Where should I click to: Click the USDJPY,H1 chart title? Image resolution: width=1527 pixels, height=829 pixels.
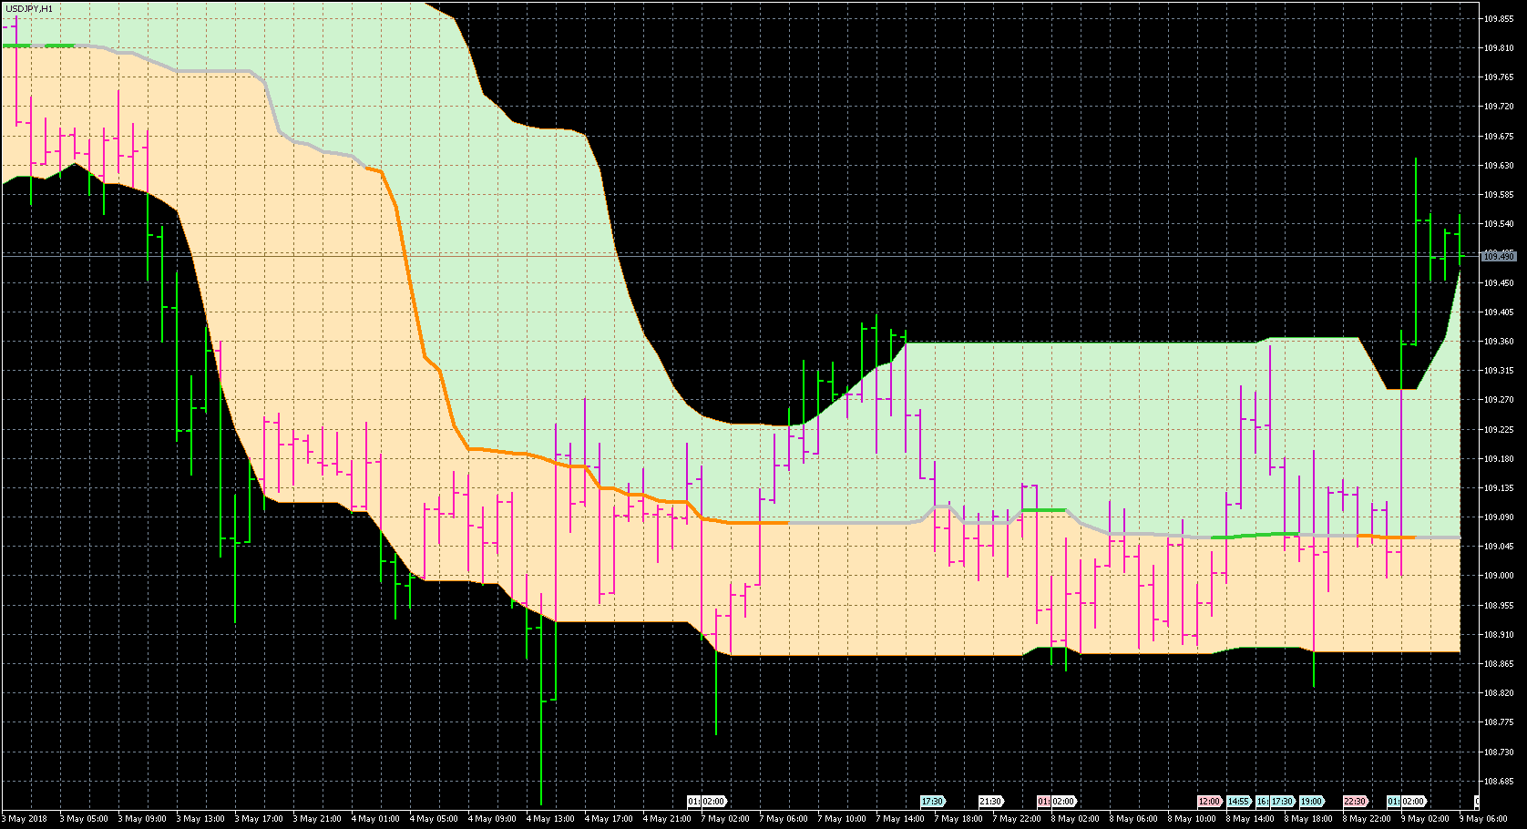[29, 8]
